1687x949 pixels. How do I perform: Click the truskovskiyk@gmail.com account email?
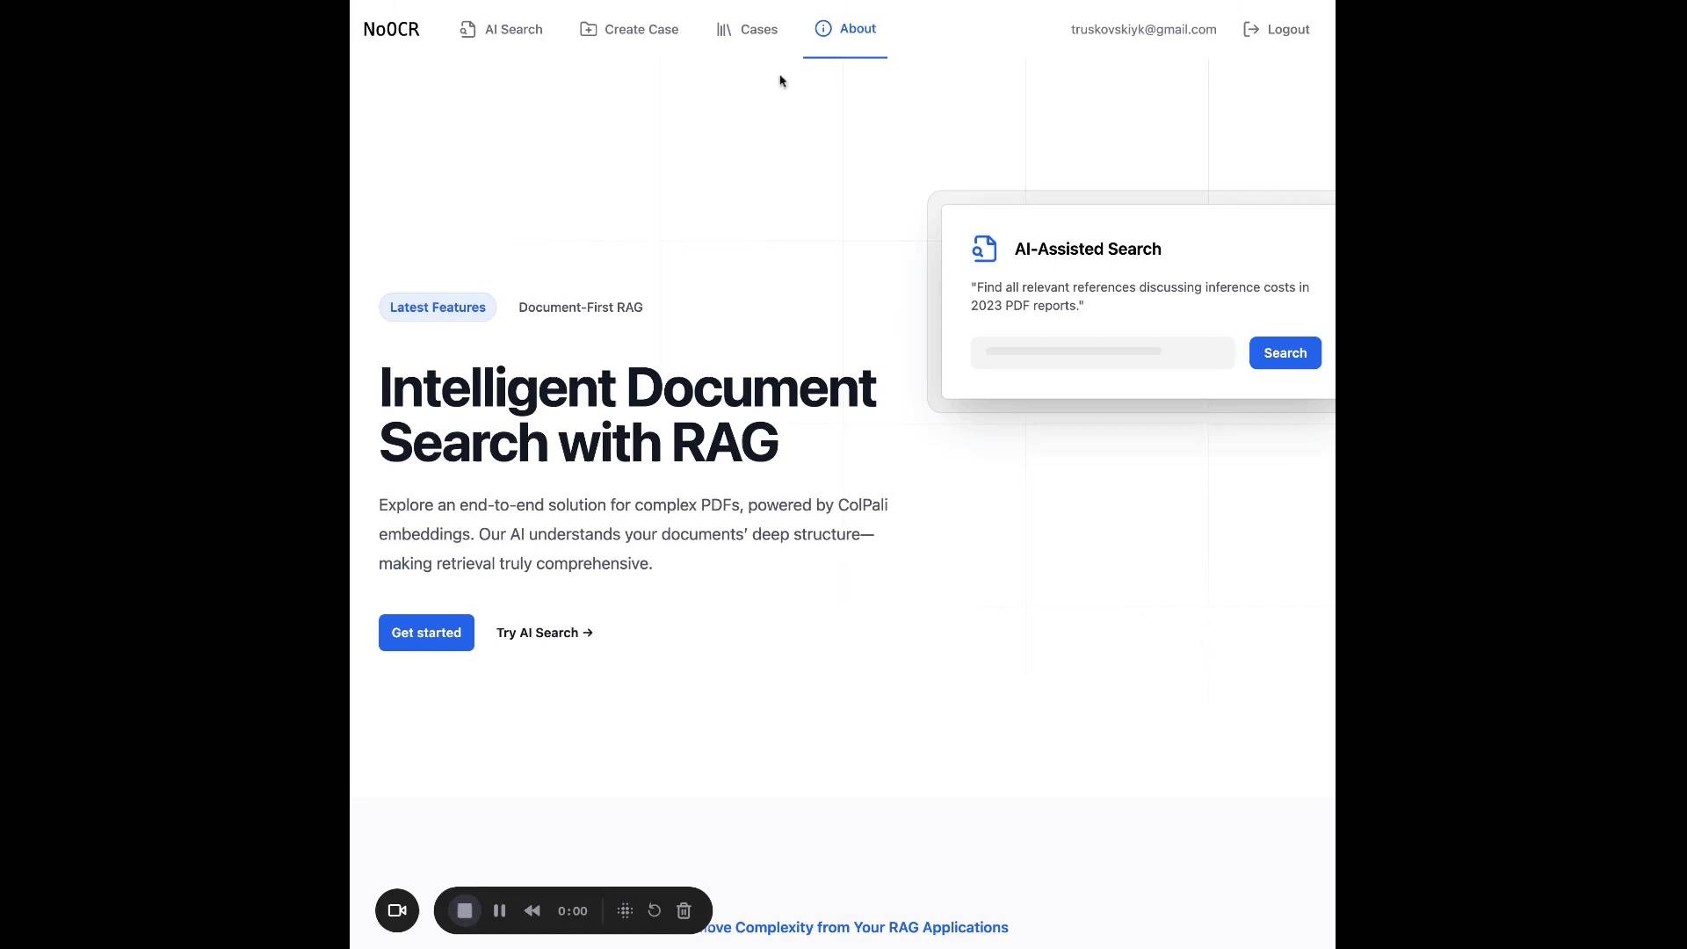click(x=1143, y=29)
